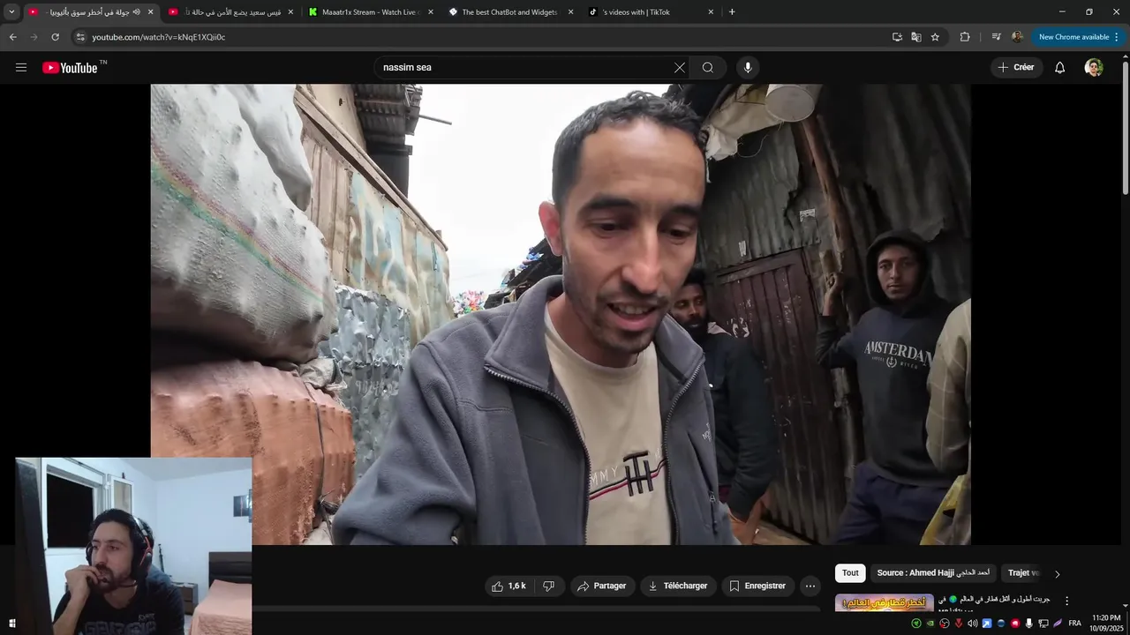Submit search with the magnifier button
This screenshot has height=635, width=1130.
708,68
